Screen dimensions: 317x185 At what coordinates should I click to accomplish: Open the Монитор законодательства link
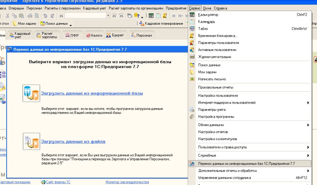(127, 182)
